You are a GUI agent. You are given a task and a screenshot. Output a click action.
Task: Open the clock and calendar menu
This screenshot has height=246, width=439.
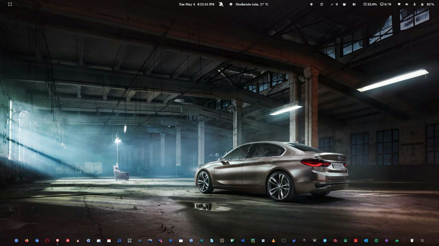click(197, 4)
